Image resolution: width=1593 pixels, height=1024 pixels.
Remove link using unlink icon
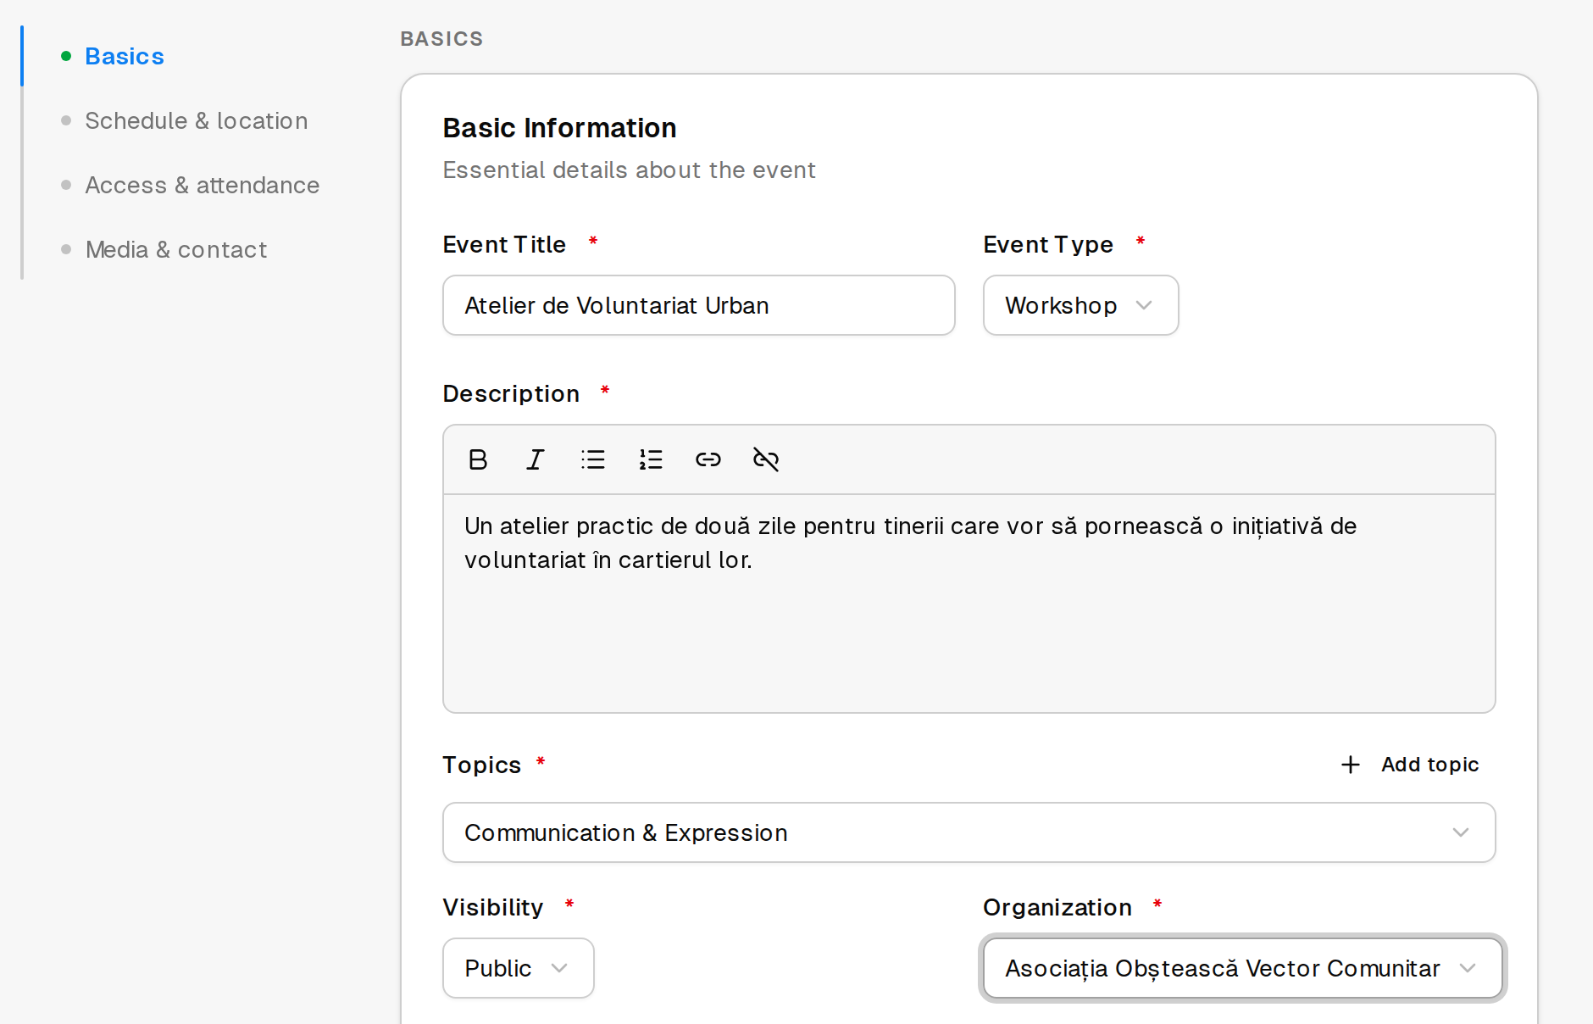coord(766,459)
